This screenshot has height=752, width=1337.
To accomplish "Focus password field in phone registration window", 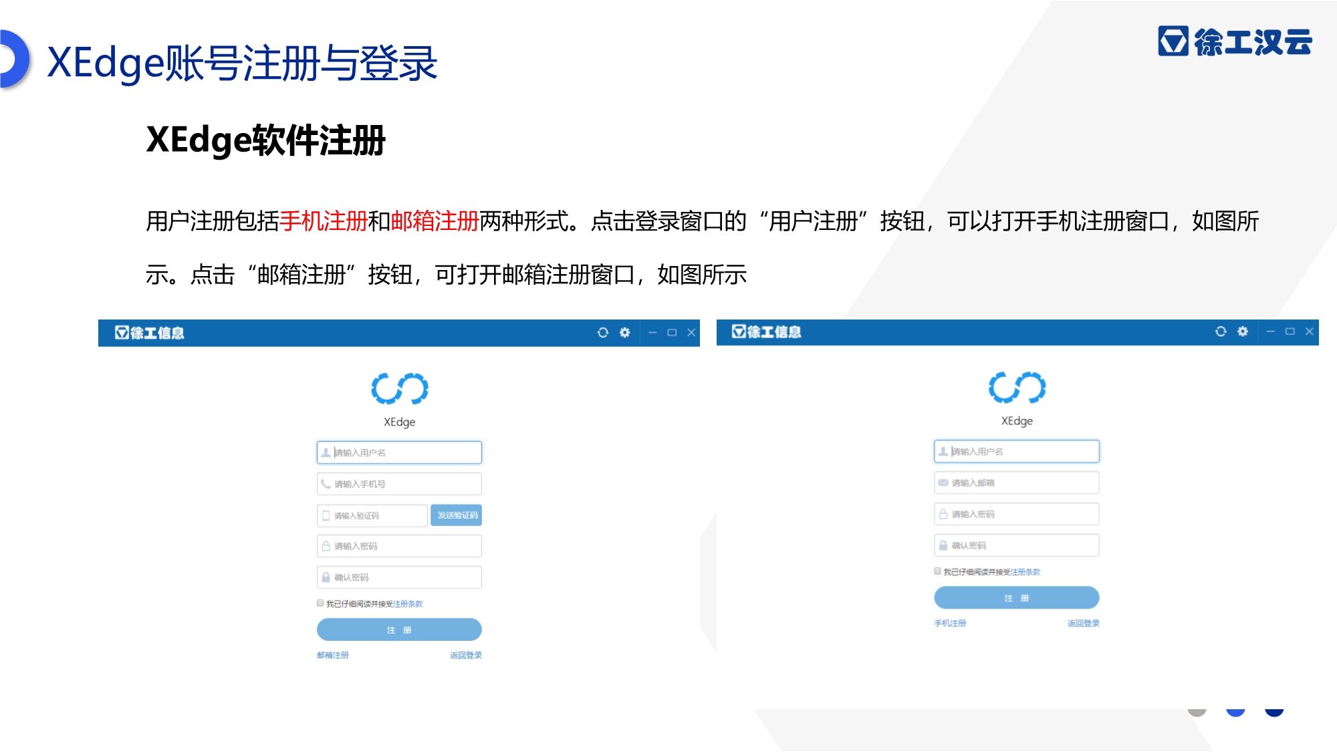I will 399,546.
